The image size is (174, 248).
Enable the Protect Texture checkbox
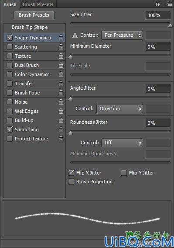10,139
